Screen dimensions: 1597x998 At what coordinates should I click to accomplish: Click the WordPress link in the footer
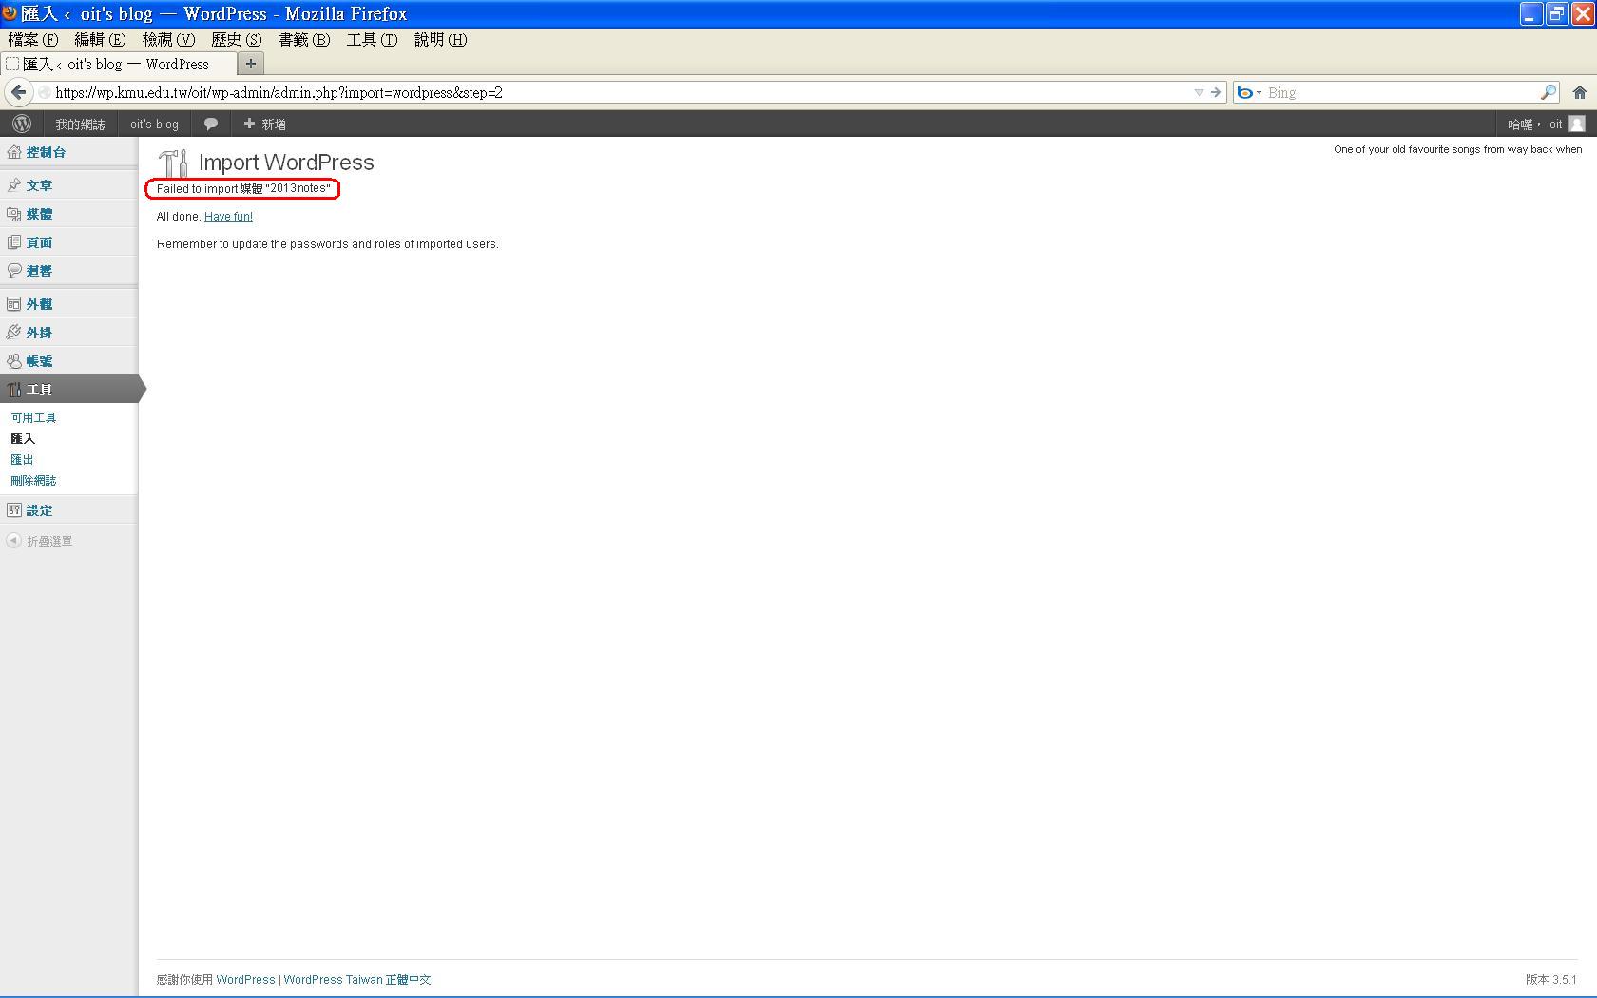(245, 980)
